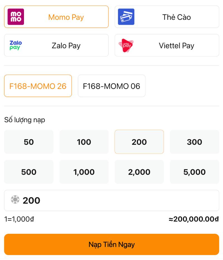Click the Viettel Pay logo icon

point(126,45)
